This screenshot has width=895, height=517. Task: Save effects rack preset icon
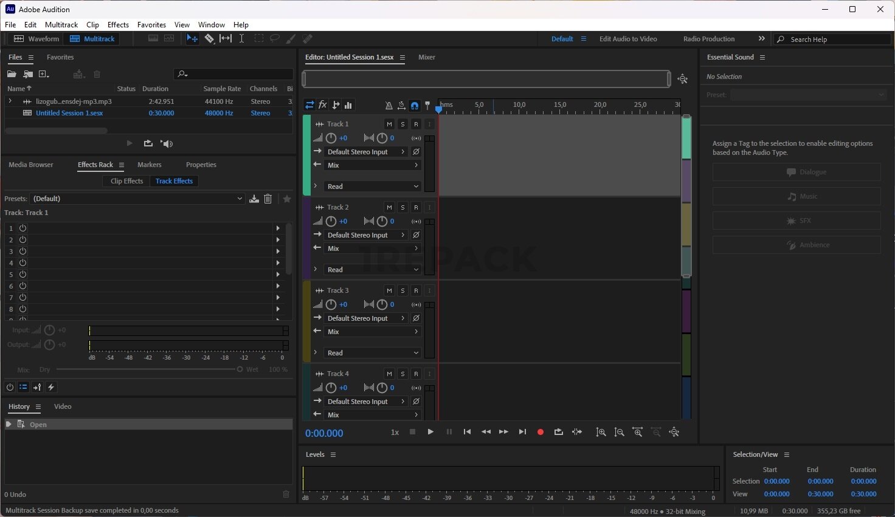[x=254, y=199]
